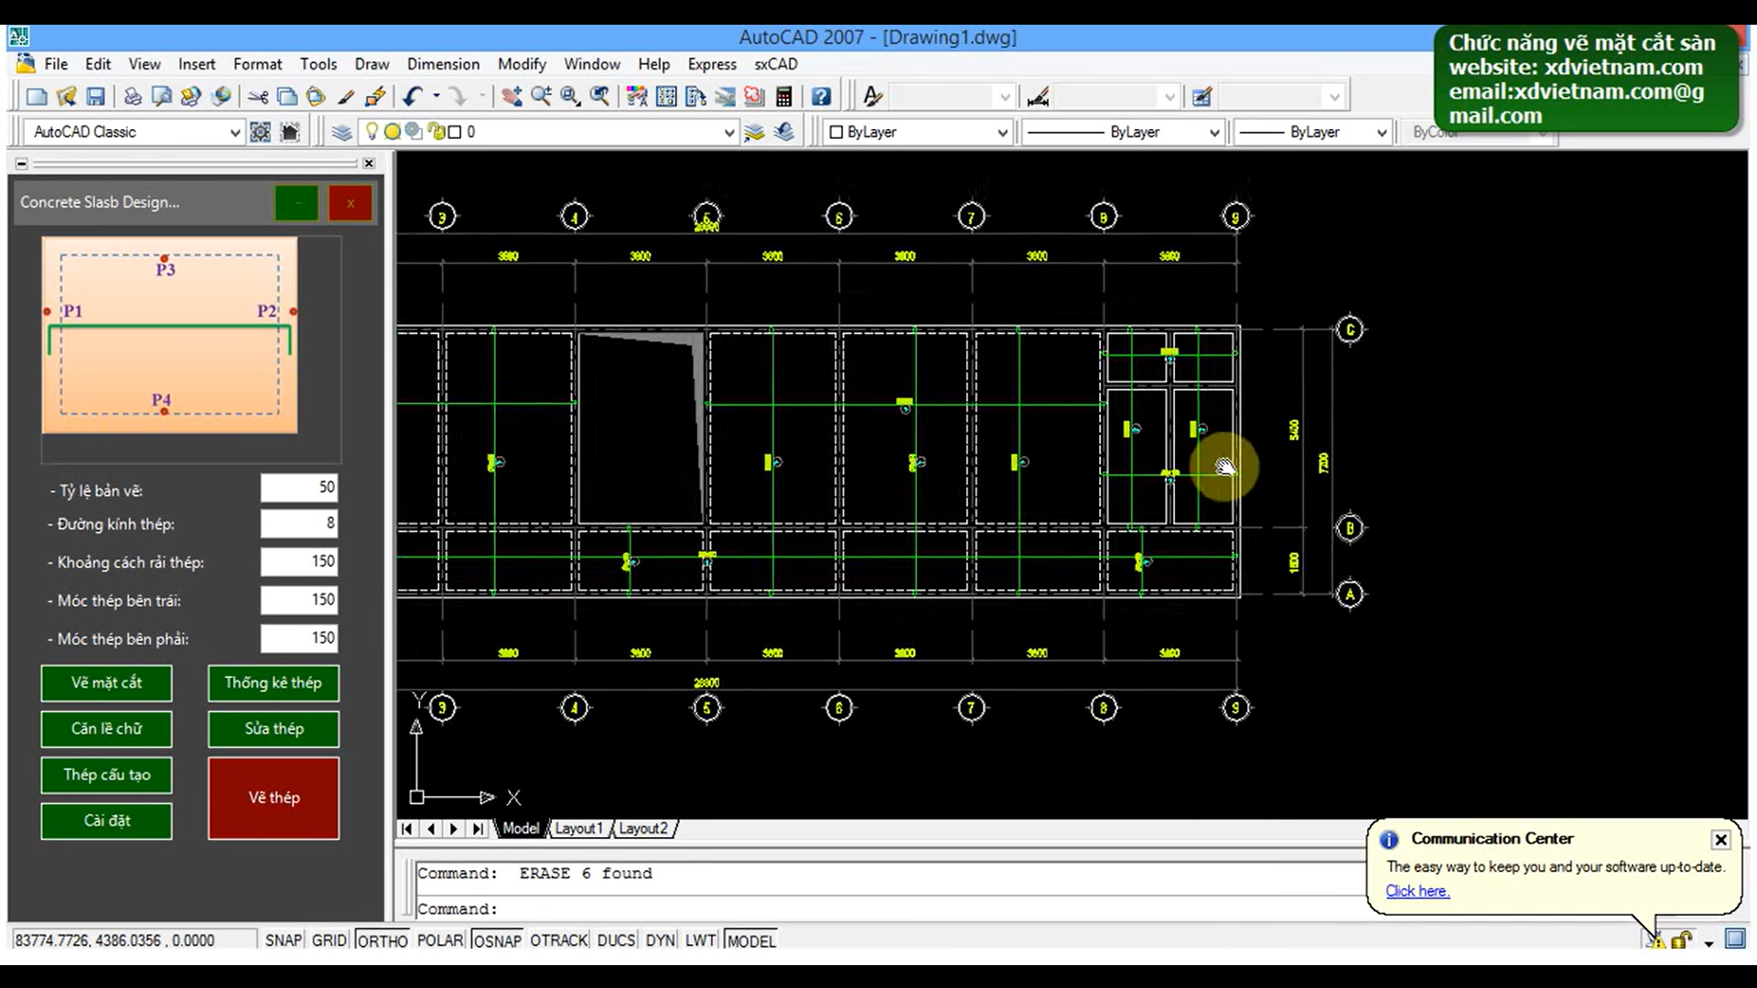Image resolution: width=1757 pixels, height=988 pixels.
Task: Toggle OSNAP in status bar
Action: 497,940
